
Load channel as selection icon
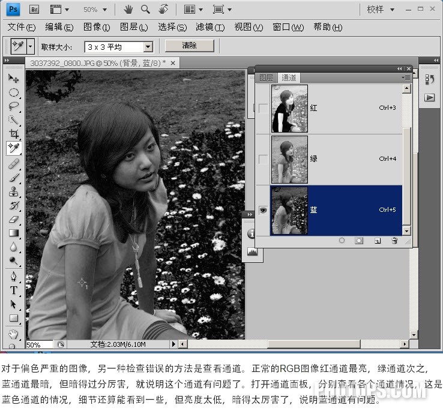pyautogui.click(x=342, y=241)
